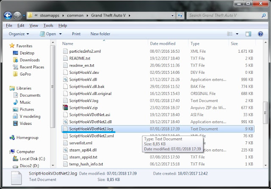Open the Tools menu
The width and height of the screenshot is (271, 189).
click(x=48, y=25)
